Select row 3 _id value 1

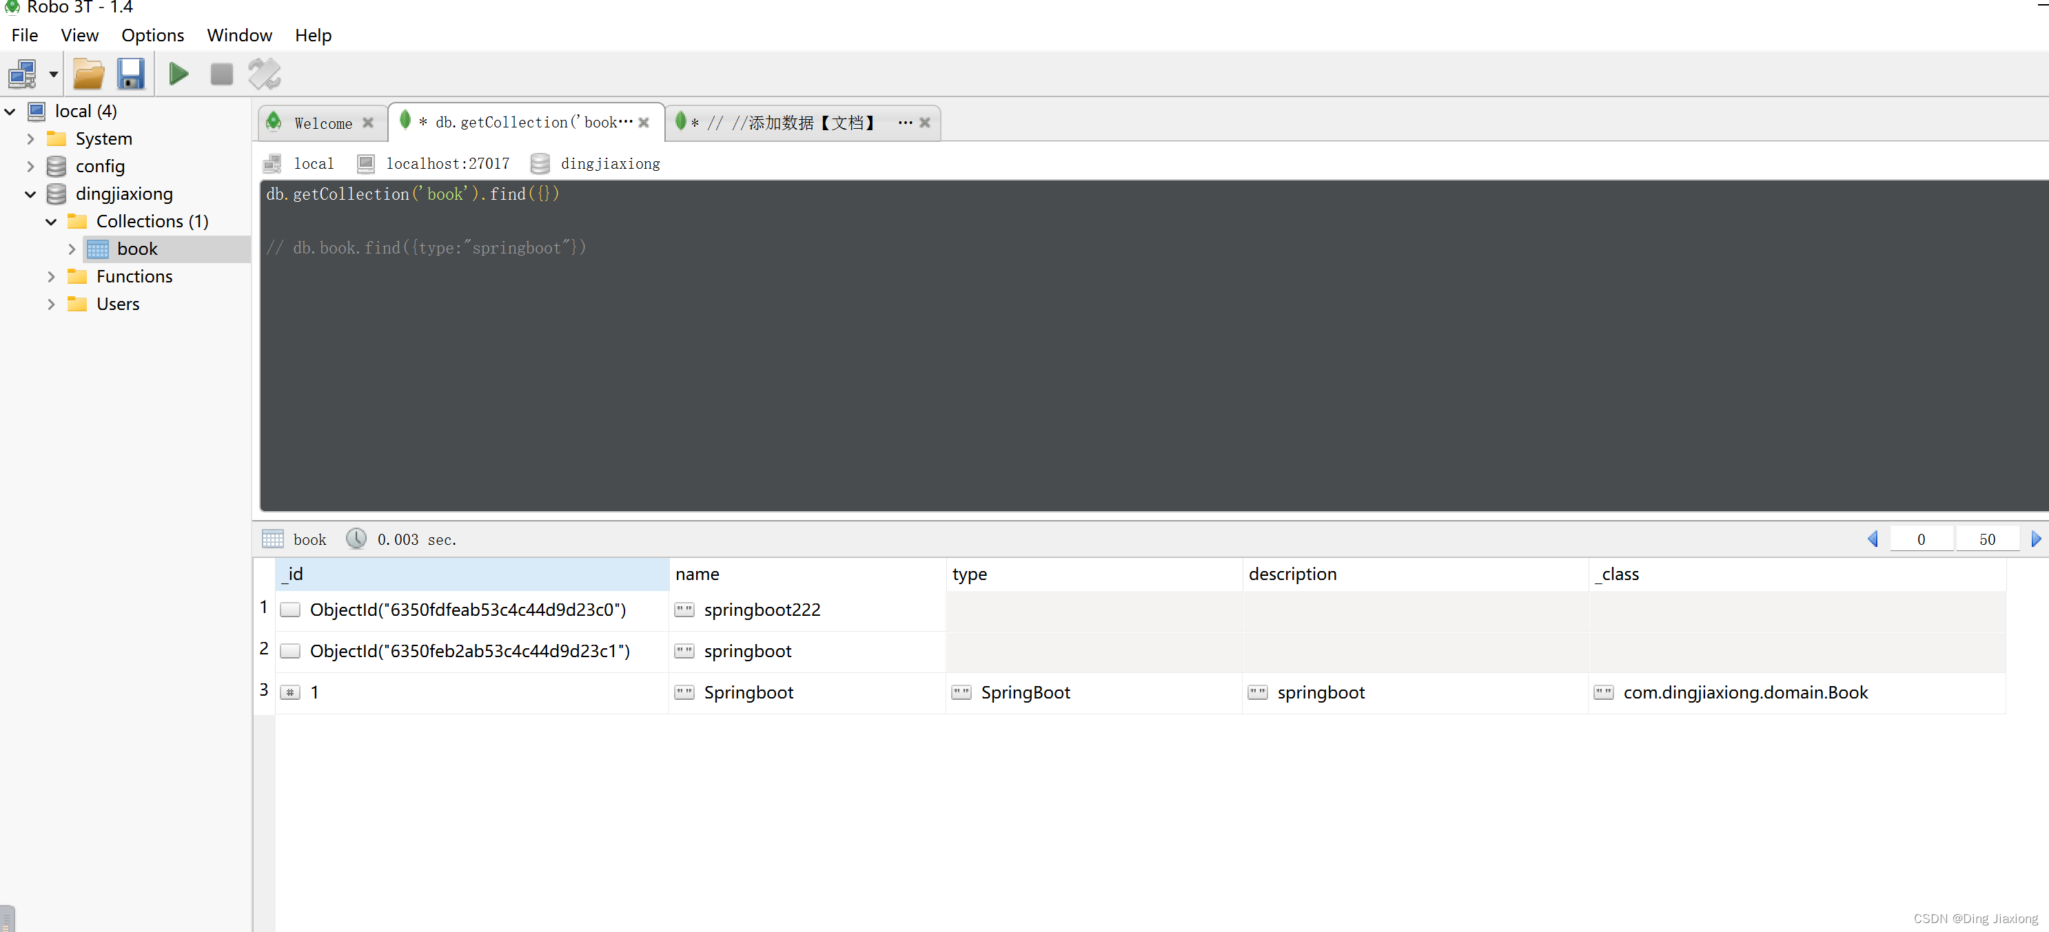473,693
